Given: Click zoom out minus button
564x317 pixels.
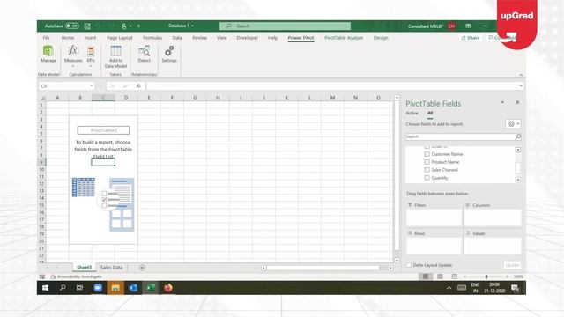Looking at the screenshot, I should coord(464,276).
